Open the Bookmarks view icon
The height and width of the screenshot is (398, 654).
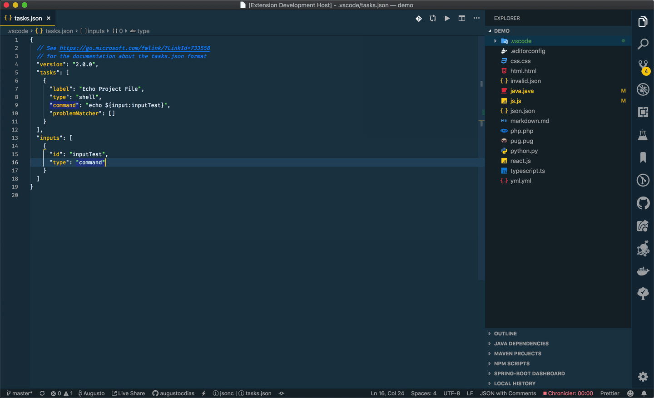click(x=643, y=157)
